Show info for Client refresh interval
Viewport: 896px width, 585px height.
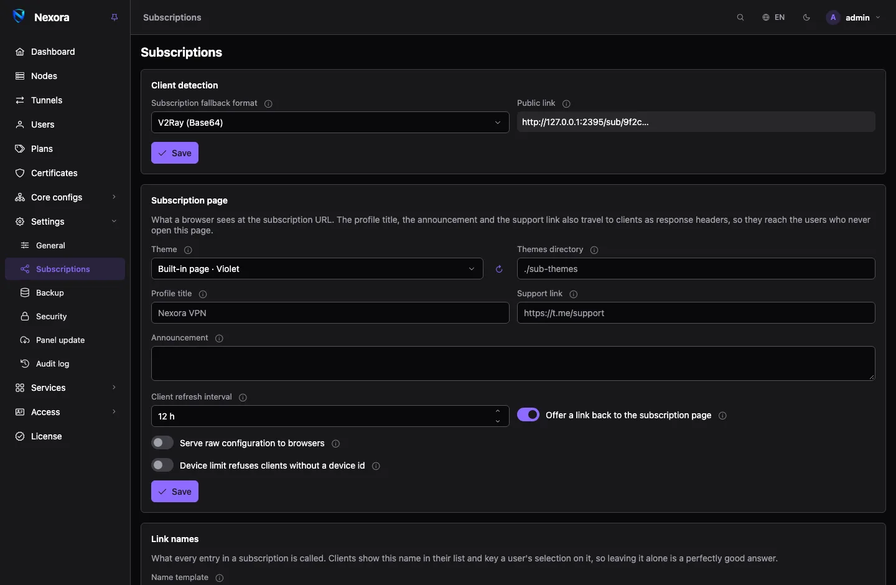[243, 398]
